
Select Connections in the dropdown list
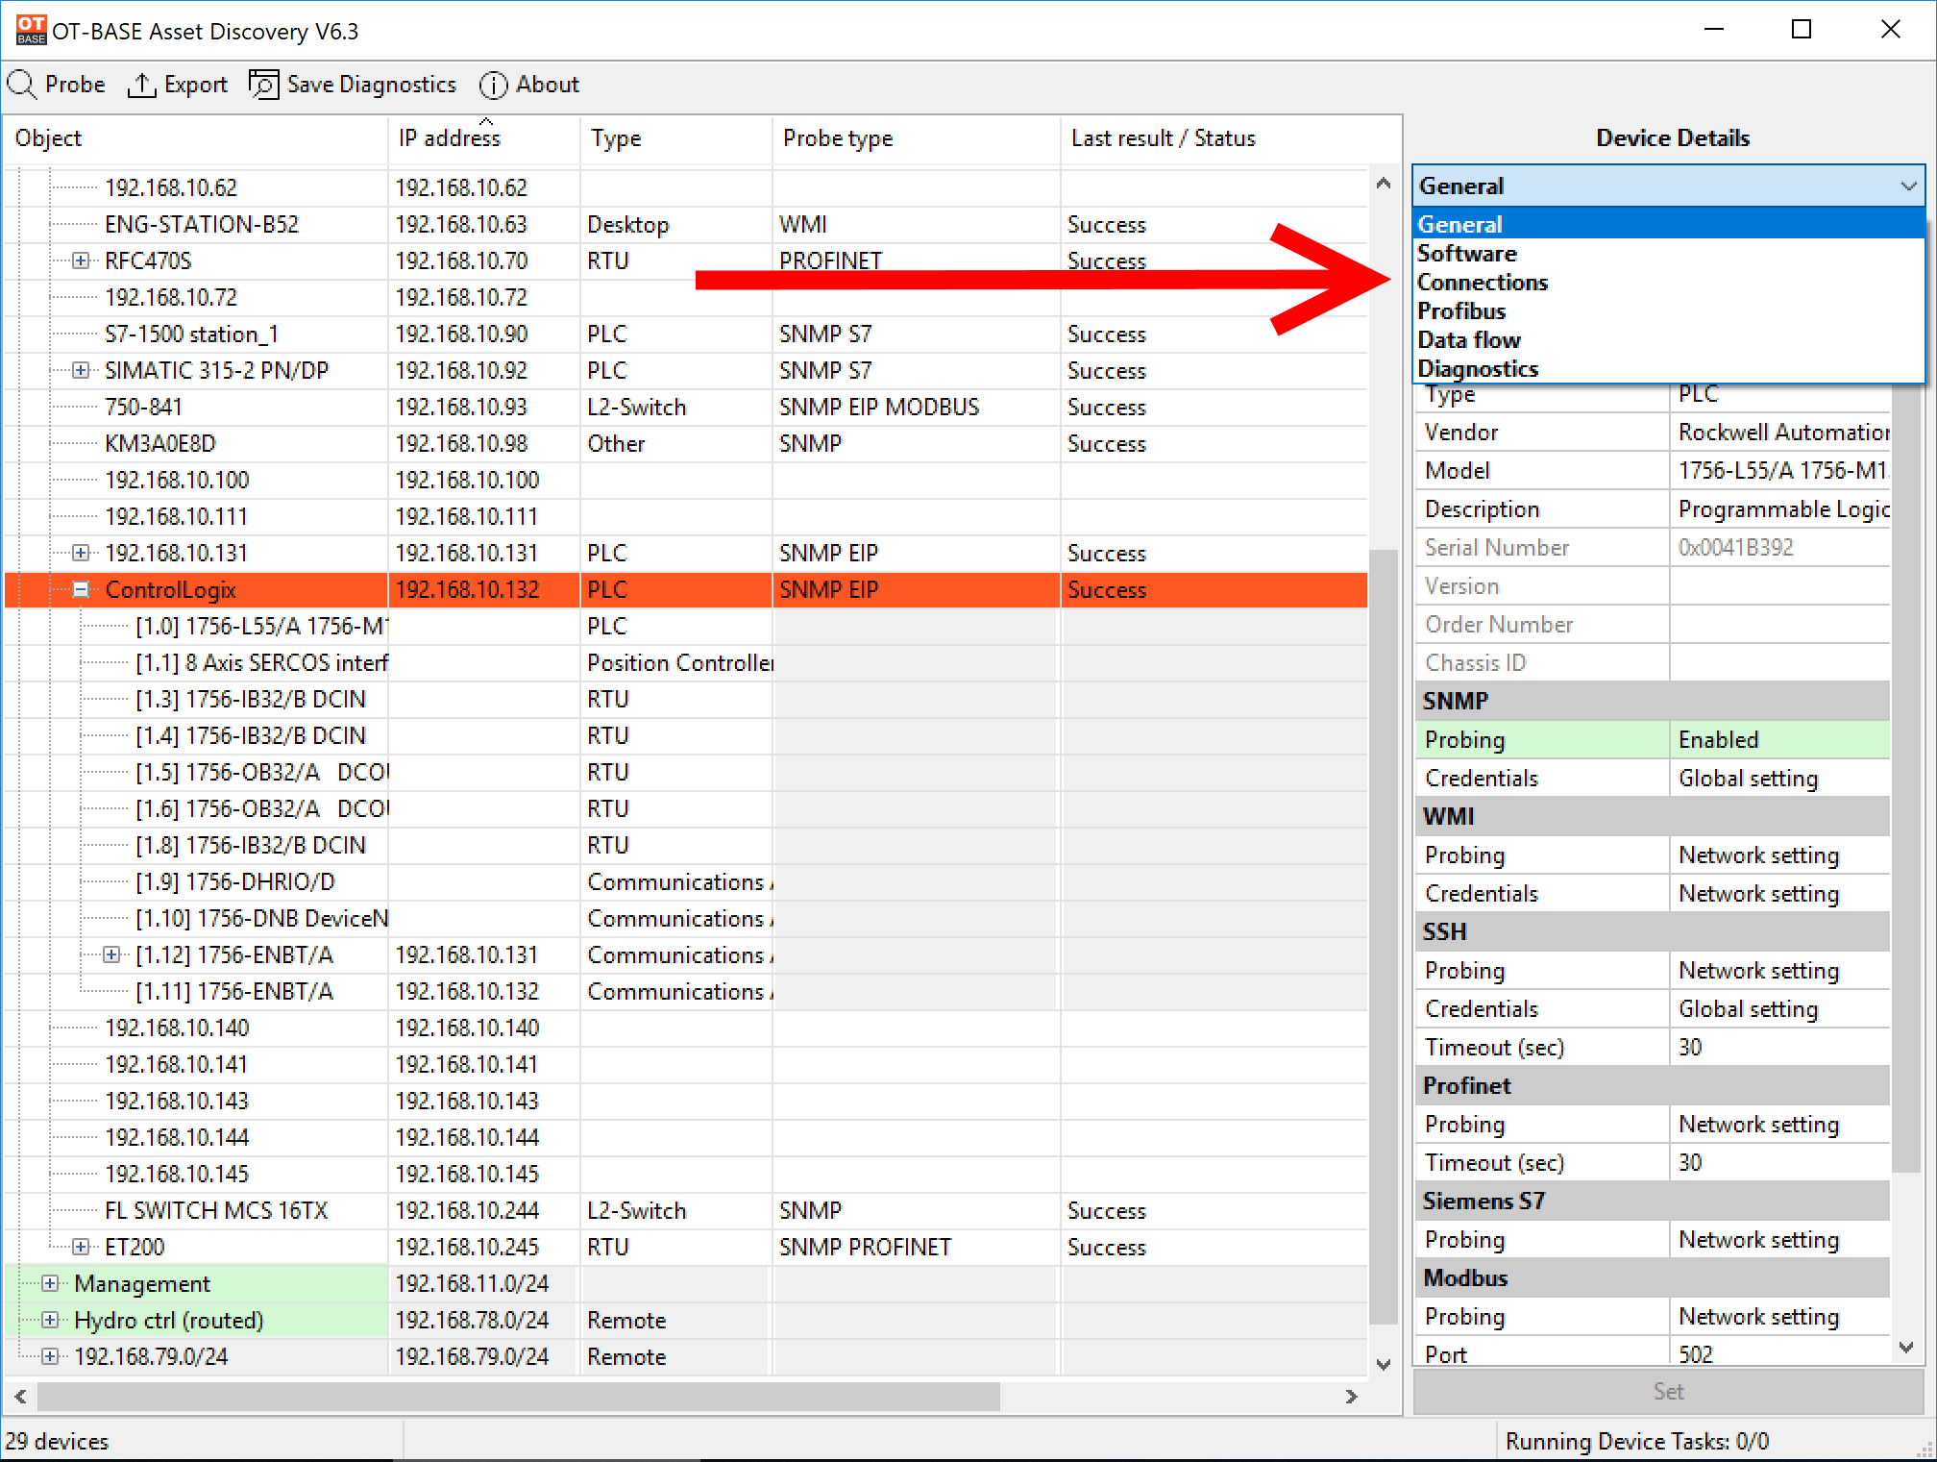(x=1668, y=282)
